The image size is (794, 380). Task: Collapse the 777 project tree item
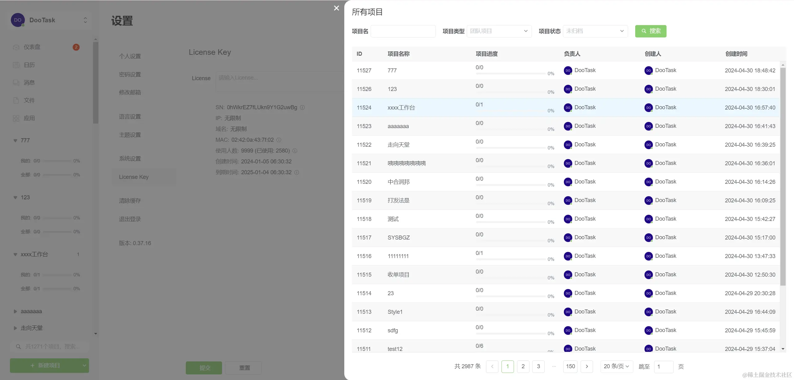pos(15,140)
